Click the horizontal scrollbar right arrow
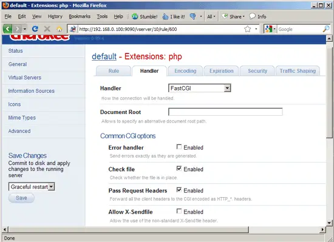The height and width of the screenshot is (242, 334). 322,229
